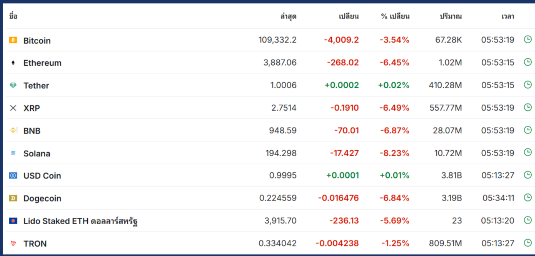Sort by the ล่าสุด column header

(288, 16)
